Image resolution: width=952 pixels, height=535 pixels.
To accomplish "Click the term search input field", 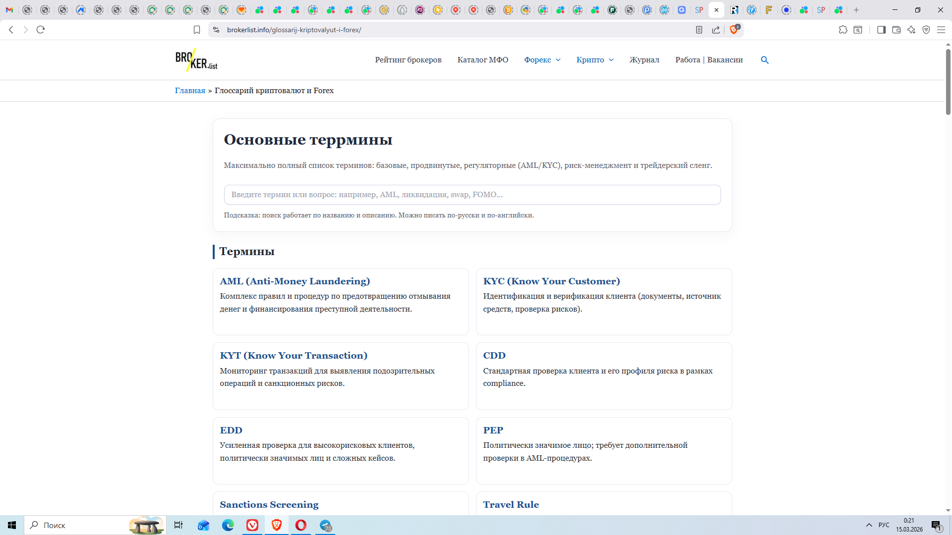I will pyautogui.click(x=472, y=195).
